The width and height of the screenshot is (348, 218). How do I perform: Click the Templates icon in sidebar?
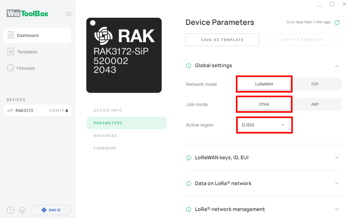[11, 52]
